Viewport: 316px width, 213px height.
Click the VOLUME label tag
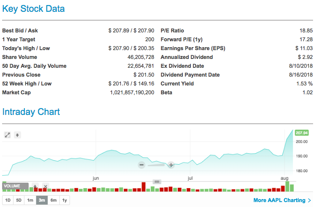[x=15, y=186]
